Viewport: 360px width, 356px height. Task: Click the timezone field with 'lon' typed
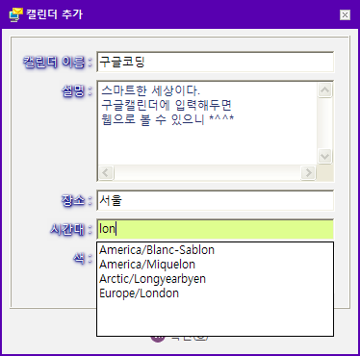point(215,229)
